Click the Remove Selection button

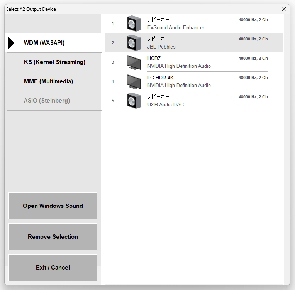[53, 237]
